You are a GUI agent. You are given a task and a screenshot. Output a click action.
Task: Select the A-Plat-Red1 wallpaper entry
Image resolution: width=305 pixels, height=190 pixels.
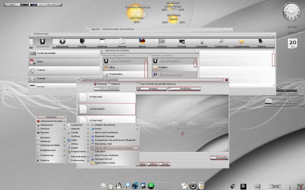[x=107, y=97]
